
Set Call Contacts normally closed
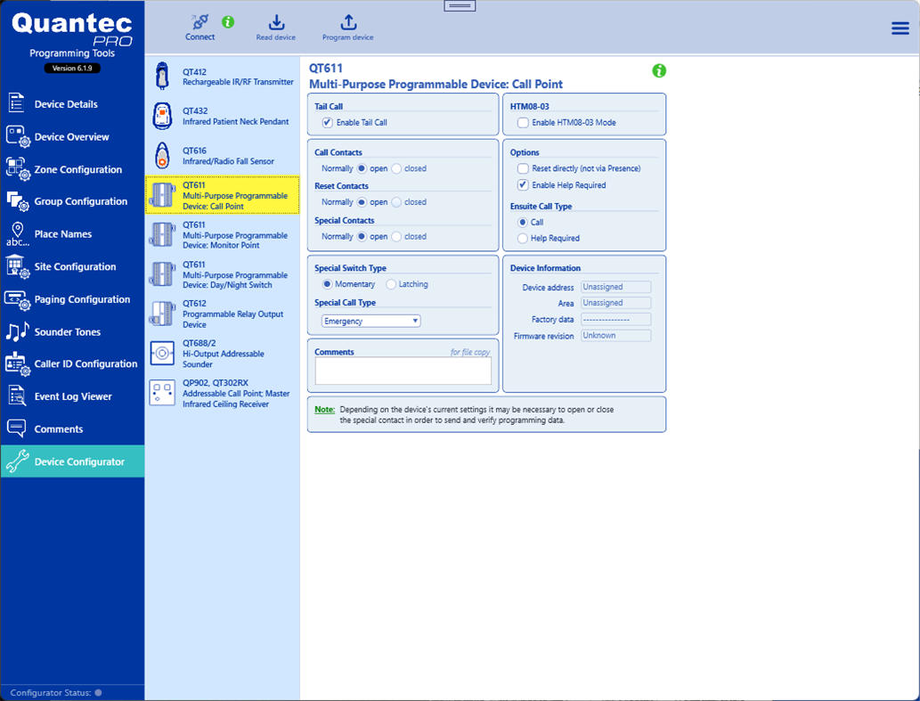click(396, 168)
